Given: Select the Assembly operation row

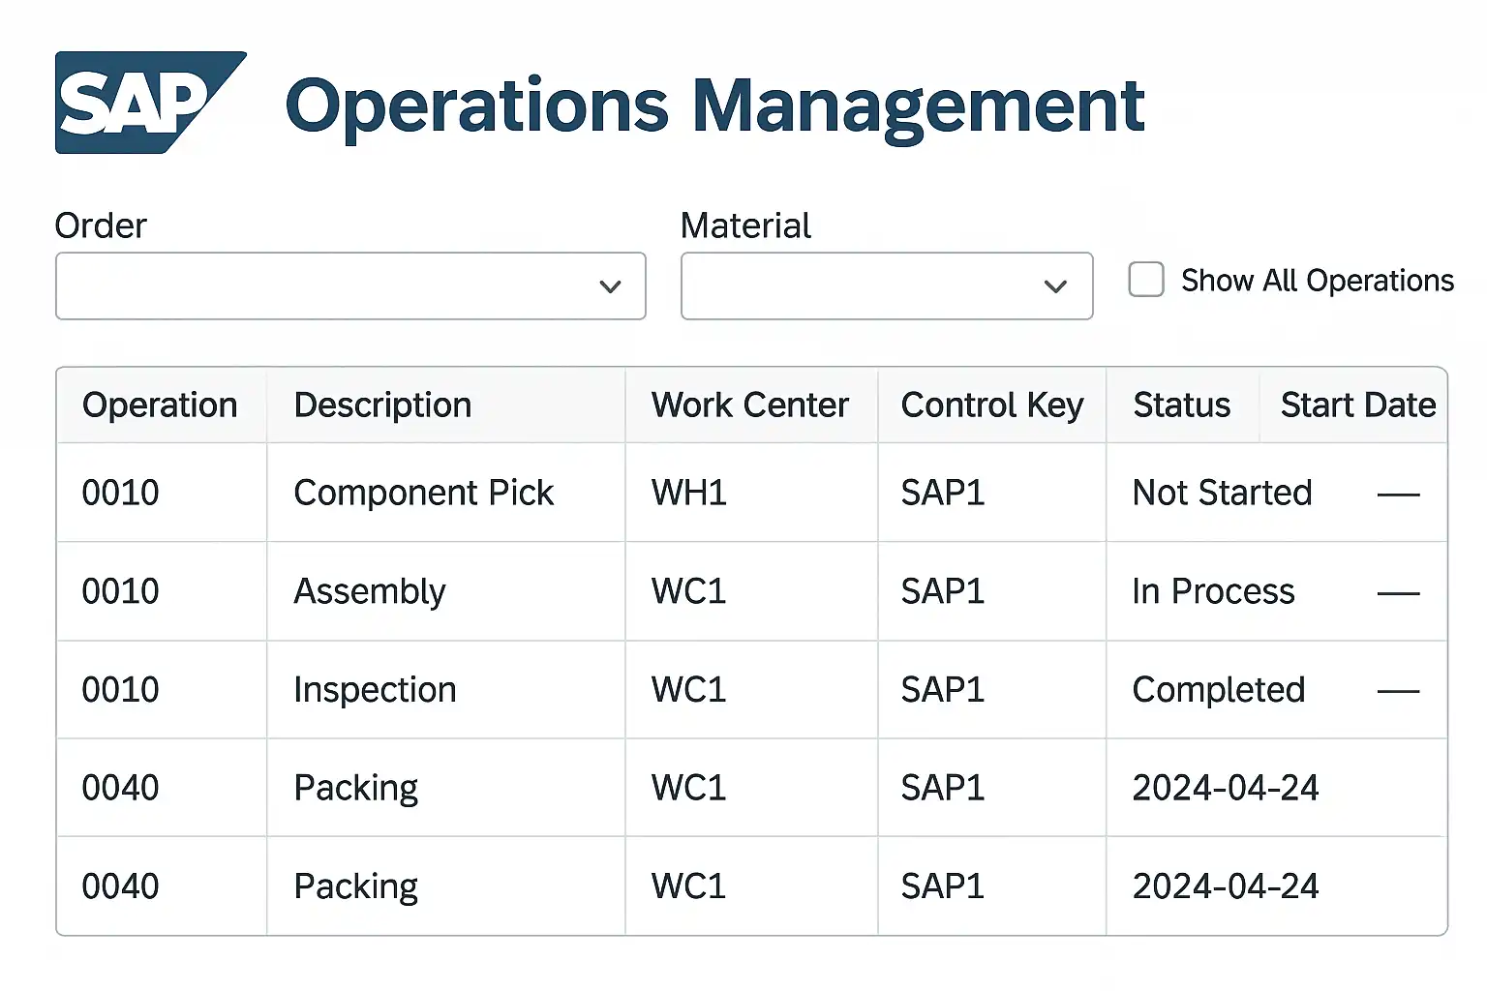Looking at the screenshot, I should (369, 591).
